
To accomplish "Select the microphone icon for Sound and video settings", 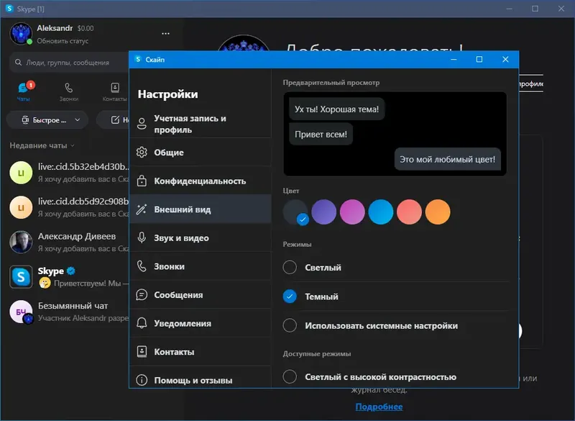I will (143, 237).
